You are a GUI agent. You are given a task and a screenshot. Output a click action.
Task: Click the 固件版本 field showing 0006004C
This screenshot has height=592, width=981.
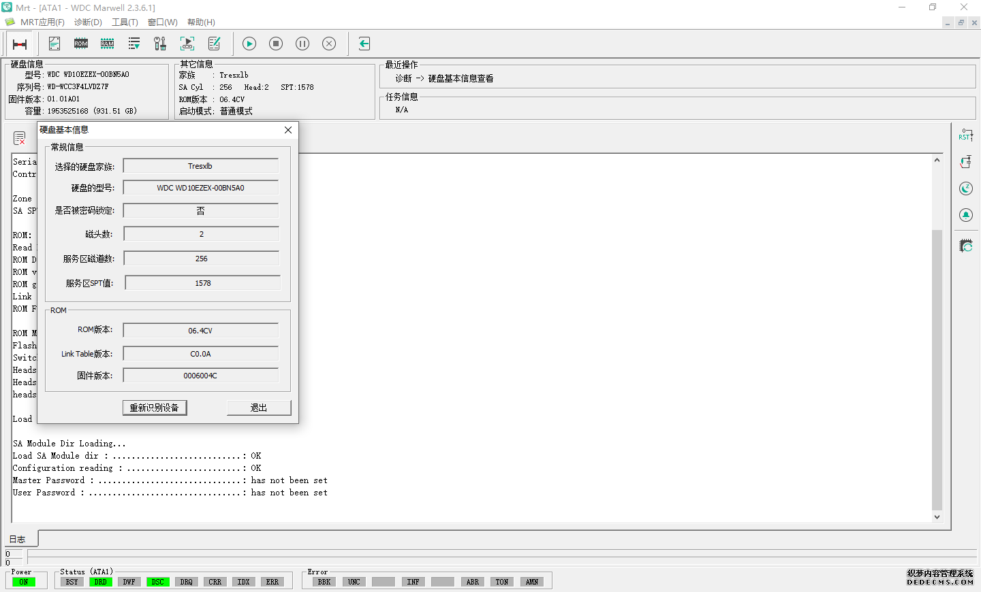pos(200,376)
